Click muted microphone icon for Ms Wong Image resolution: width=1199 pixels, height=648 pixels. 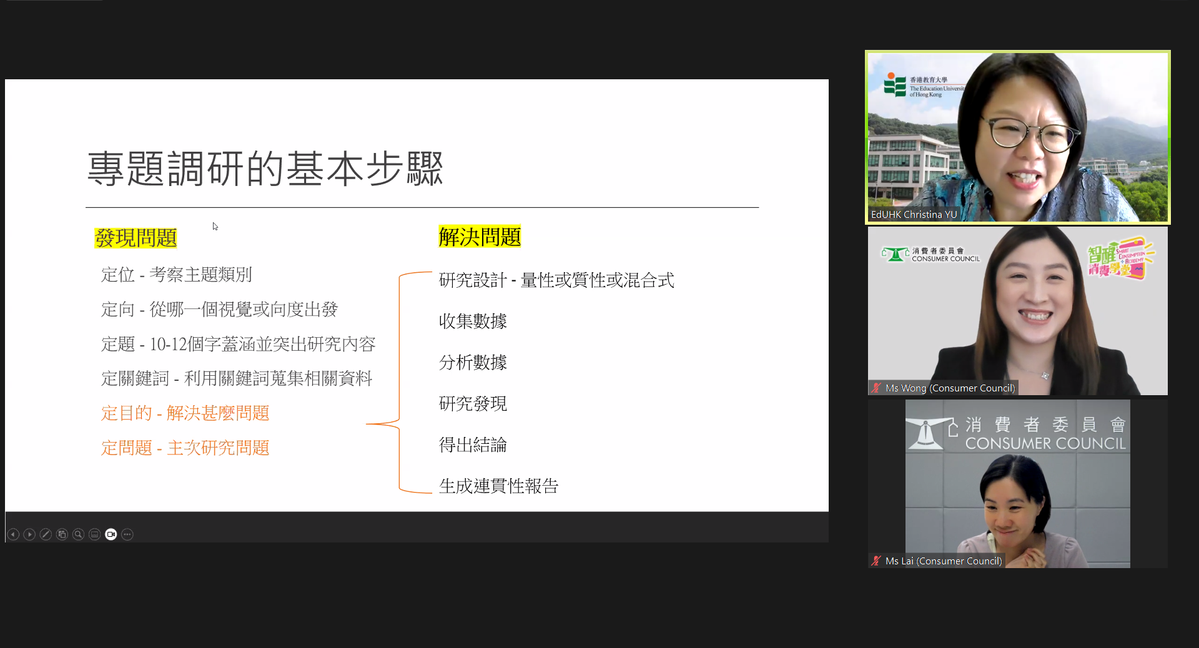(x=877, y=388)
